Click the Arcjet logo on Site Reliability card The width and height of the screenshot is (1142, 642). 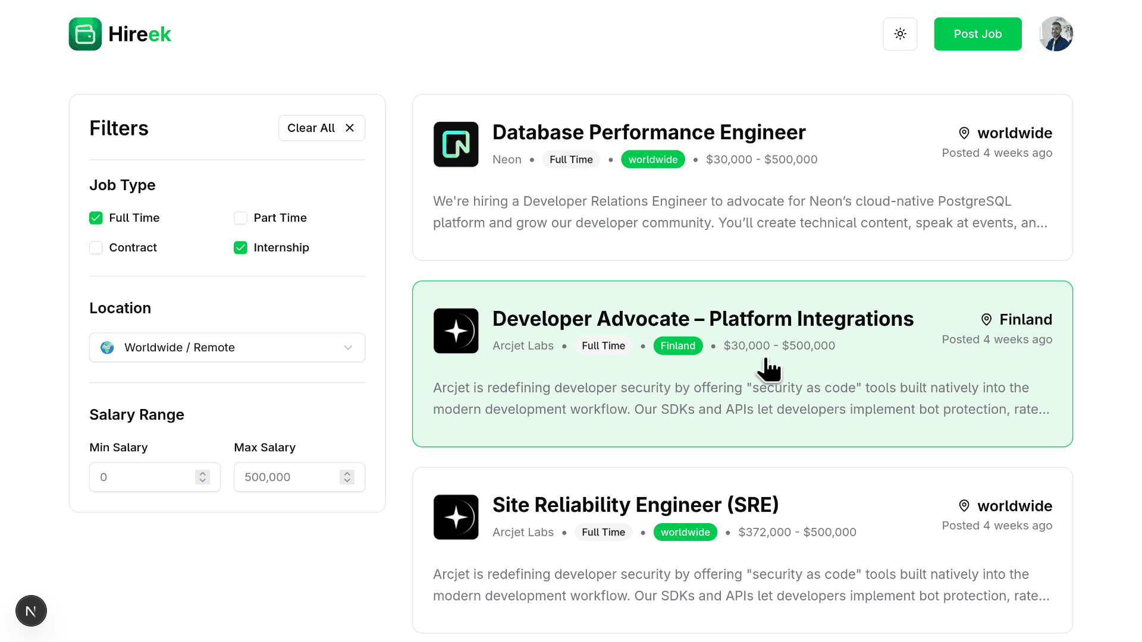pyautogui.click(x=456, y=517)
